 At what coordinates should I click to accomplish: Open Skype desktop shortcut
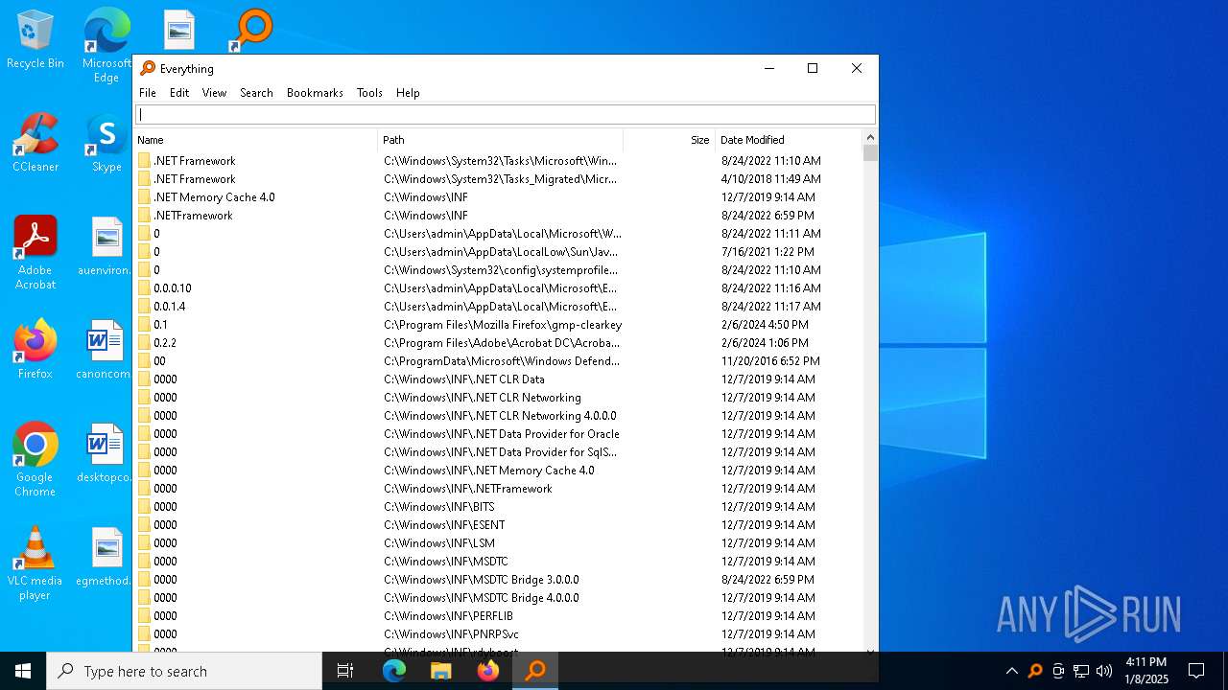106,144
